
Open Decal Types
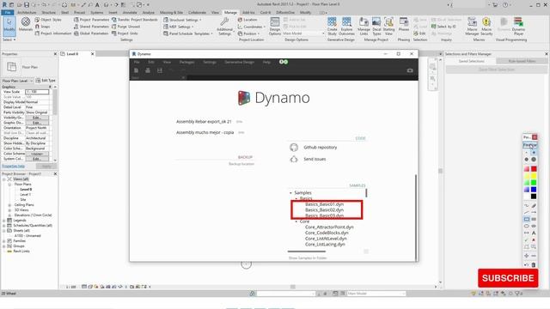point(376,27)
